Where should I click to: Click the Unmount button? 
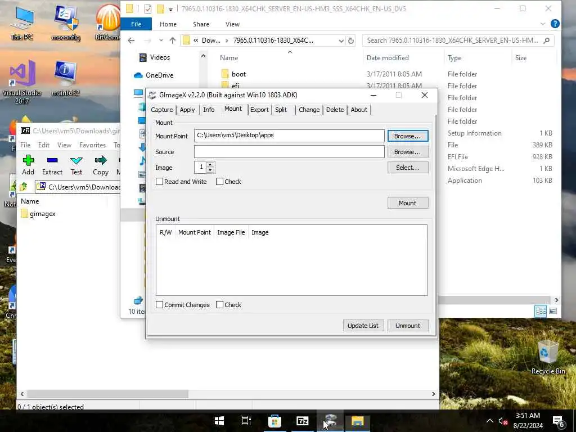(408, 326)
